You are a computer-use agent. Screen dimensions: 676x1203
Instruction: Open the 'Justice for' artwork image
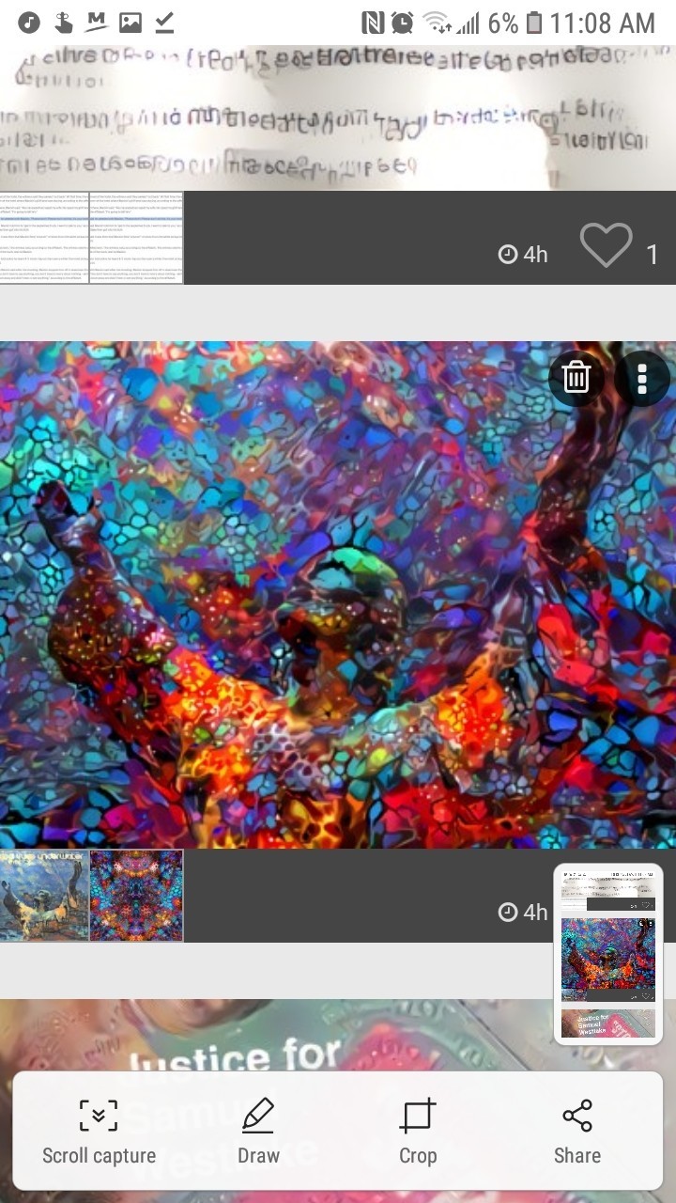[338, 1101]
